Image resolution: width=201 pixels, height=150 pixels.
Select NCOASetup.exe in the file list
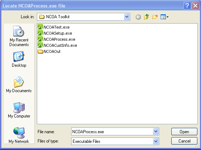pyautogui.click(x=55, y=33)
